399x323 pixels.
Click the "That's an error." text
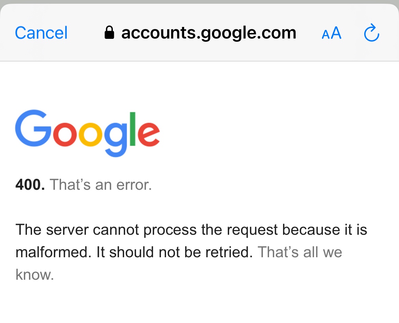pos(101,185)
